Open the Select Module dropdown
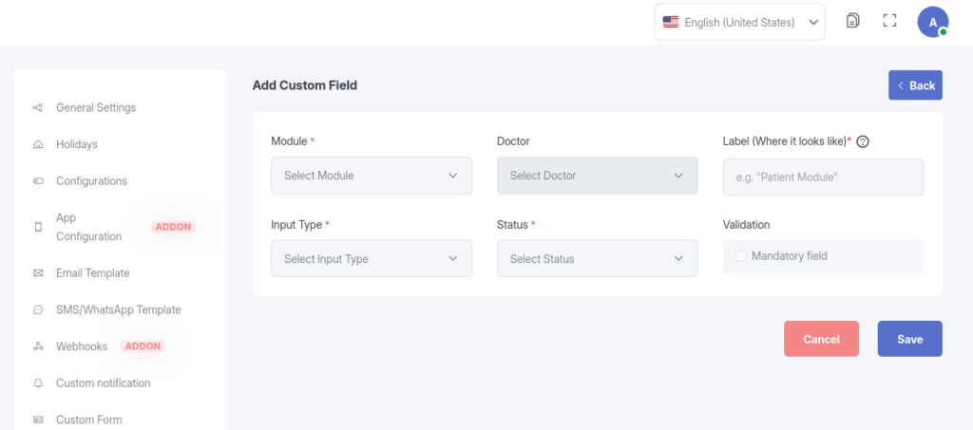The width and height of the screenshot is (973, 430). (371, 176)
